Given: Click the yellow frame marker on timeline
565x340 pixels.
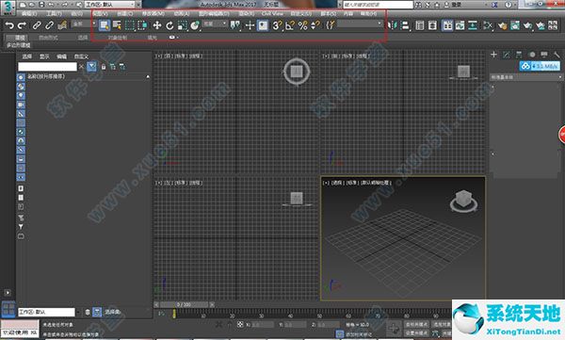Looking at the screenshot, I should 174,314.
